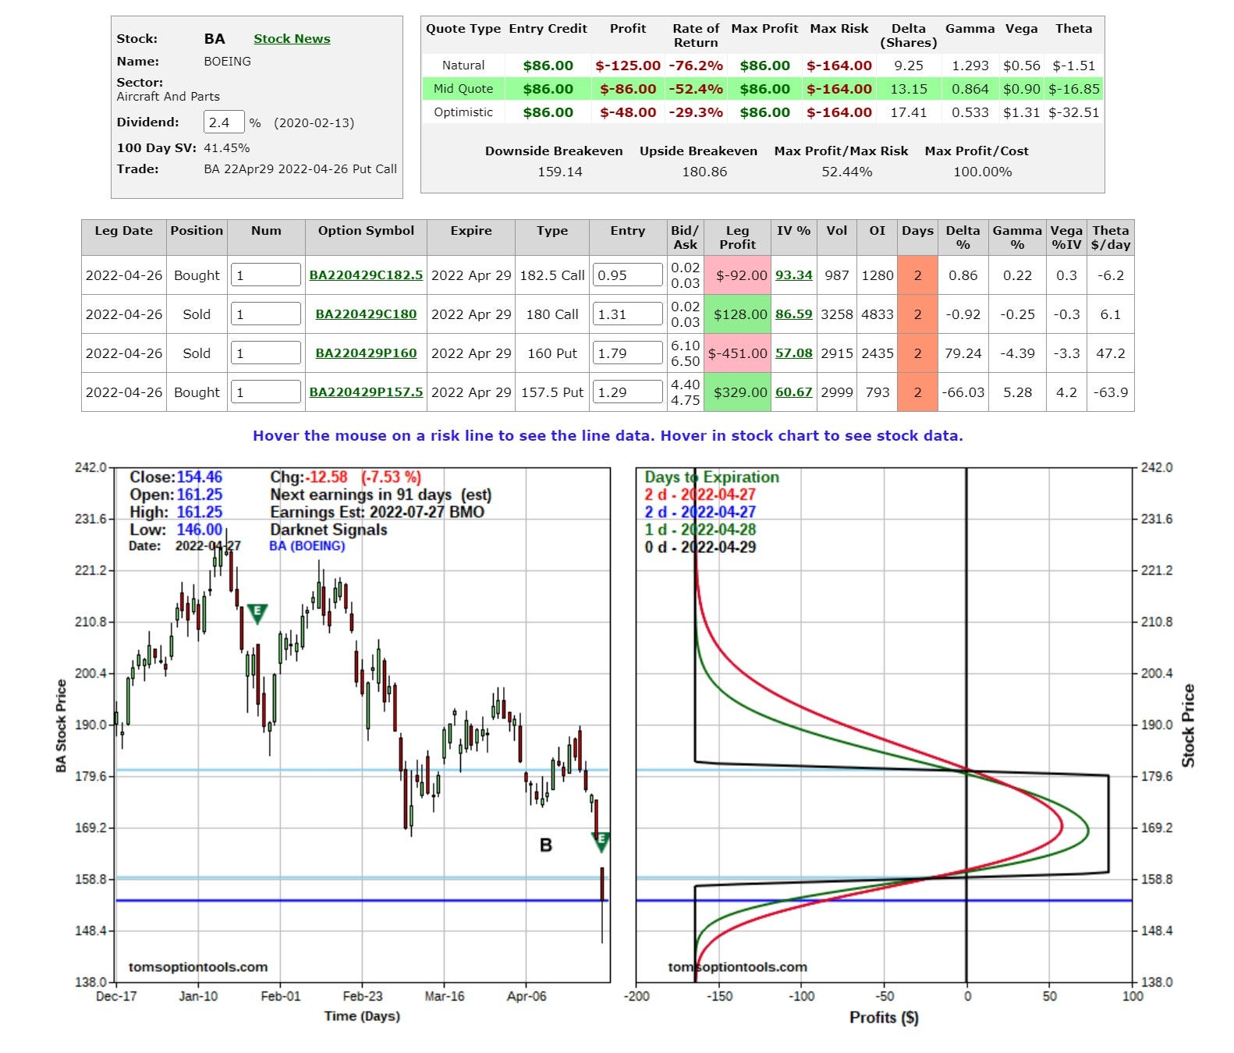Click the Leg Profit cell $-92.00

pyautogui.click(x=737, y=275)
